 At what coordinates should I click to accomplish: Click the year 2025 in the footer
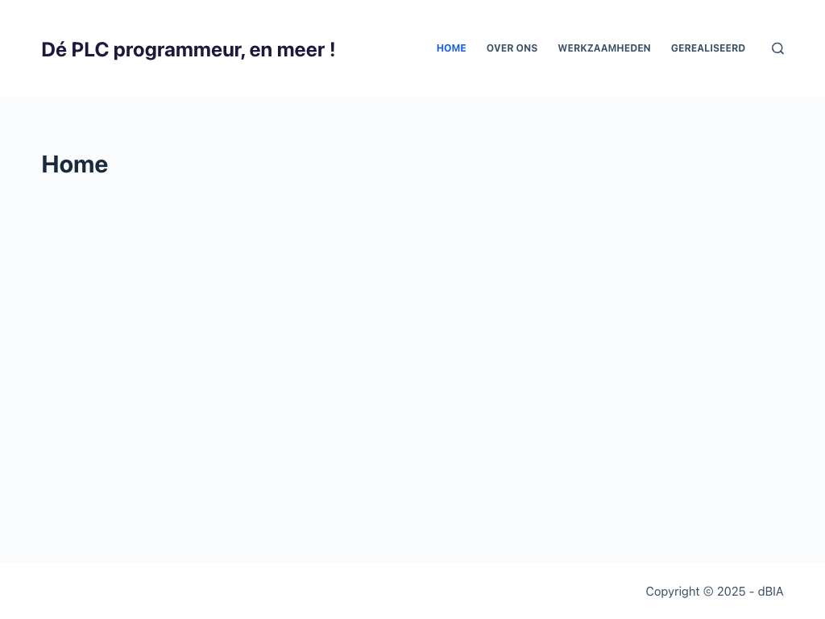pyautogui.click(x=732, y=592)
